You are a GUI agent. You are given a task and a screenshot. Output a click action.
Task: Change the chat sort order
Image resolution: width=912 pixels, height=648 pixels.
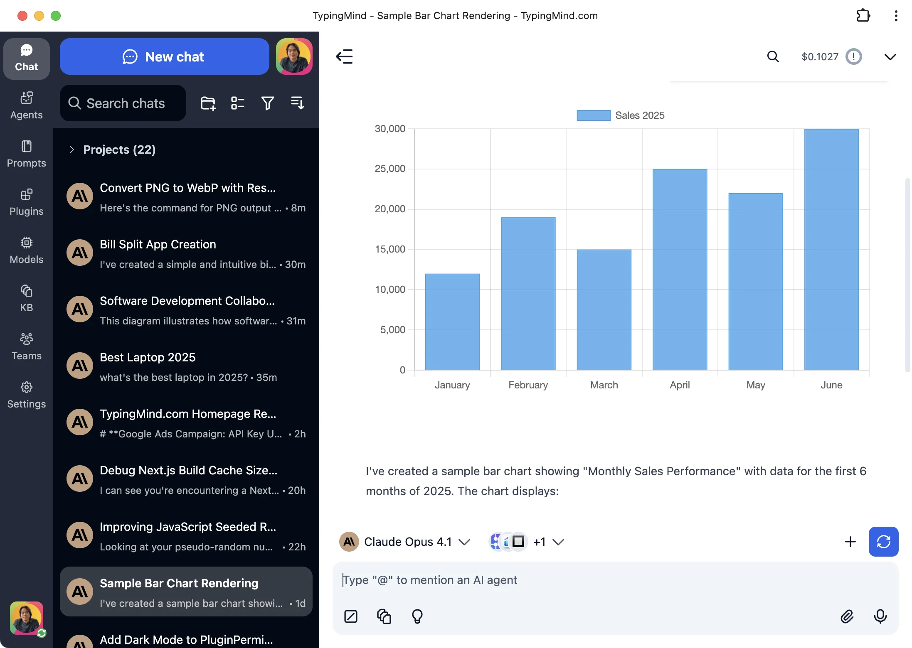coord(297,103)
